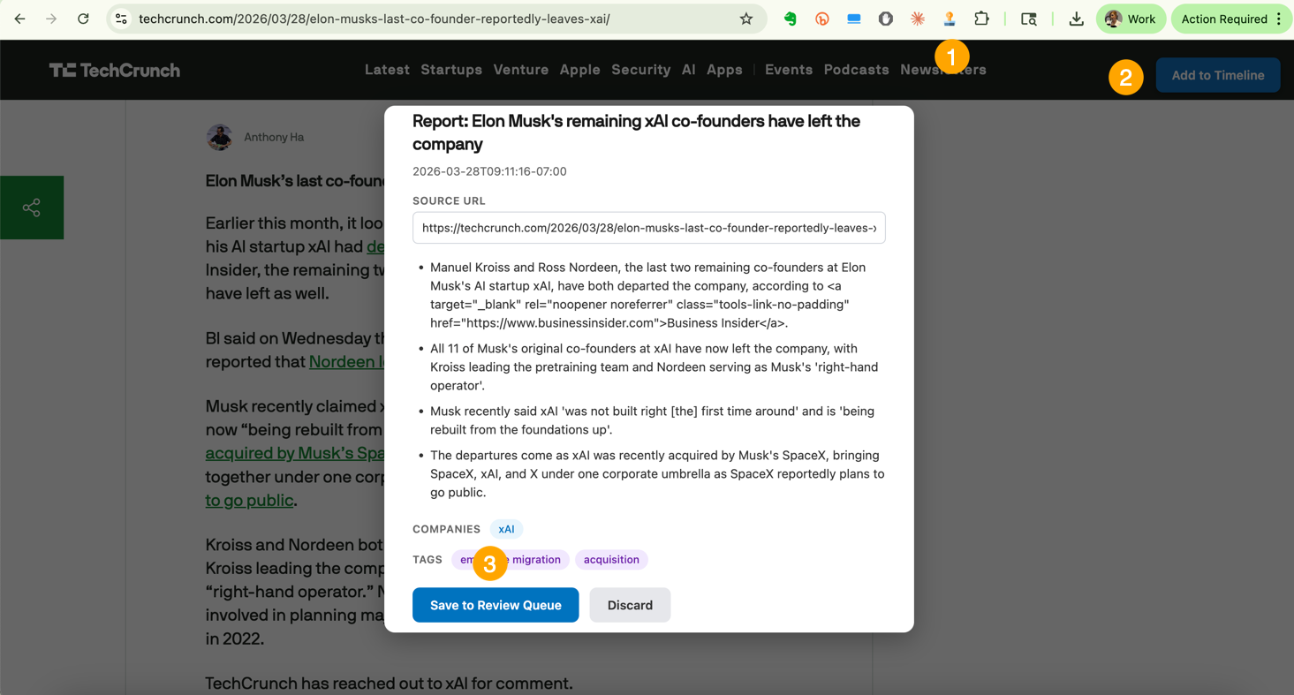Bookmark this page with the star icon

(746, 19)
